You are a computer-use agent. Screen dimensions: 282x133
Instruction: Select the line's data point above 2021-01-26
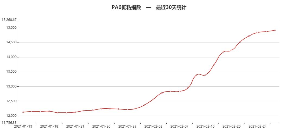click(x=101, y=109)
